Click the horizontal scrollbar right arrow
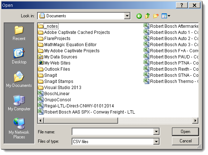Screen dimensions: 208x155 coord(195,120)
